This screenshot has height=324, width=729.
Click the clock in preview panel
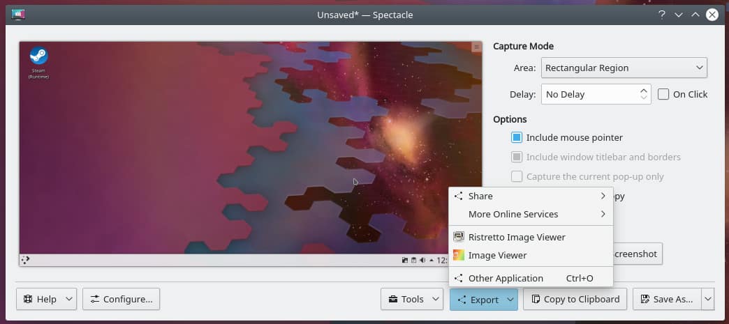click(x=442, y=261)
